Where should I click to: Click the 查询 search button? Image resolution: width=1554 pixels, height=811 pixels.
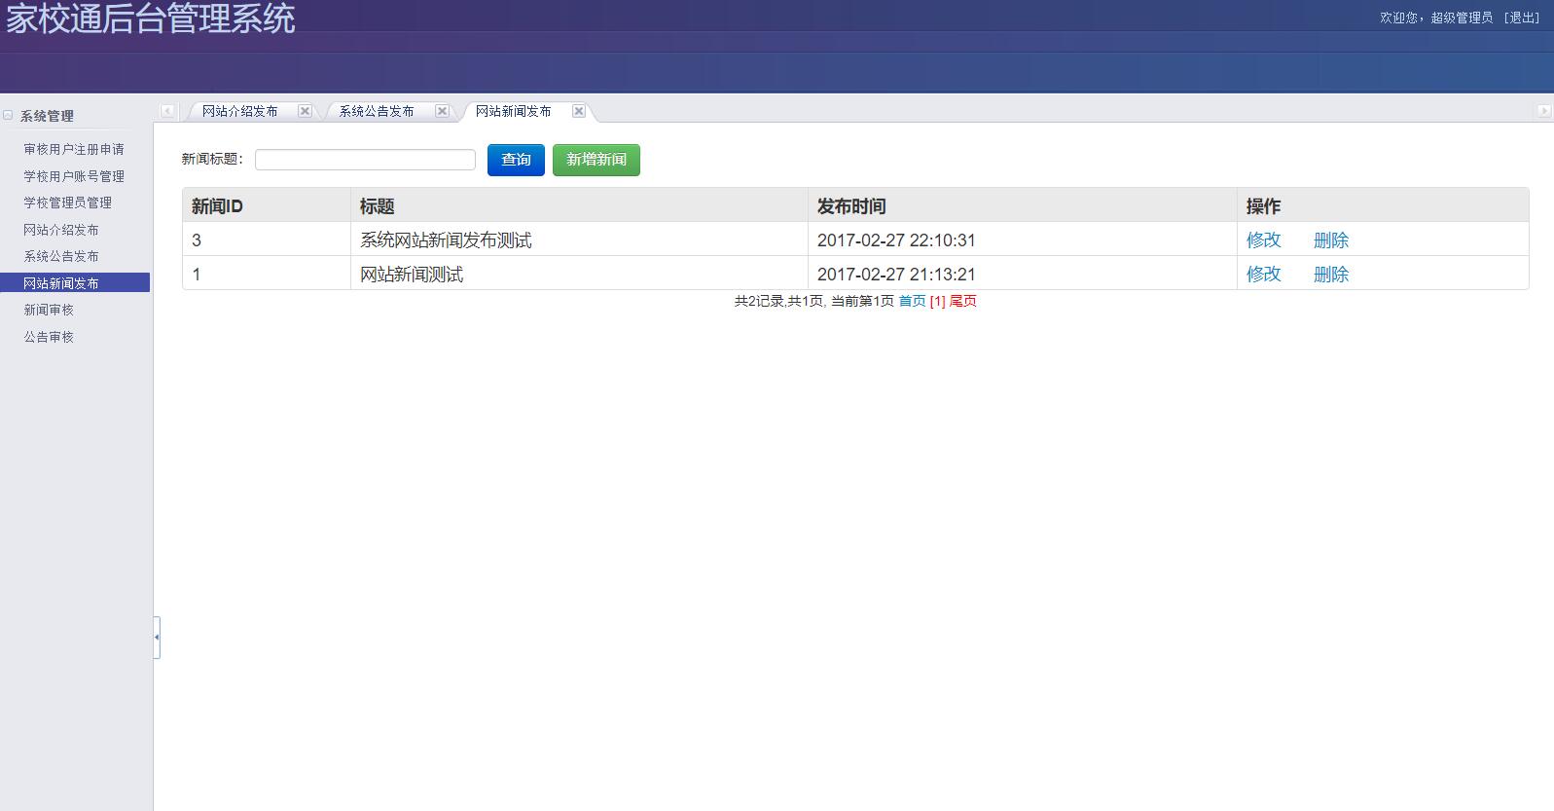pos(516,160)
